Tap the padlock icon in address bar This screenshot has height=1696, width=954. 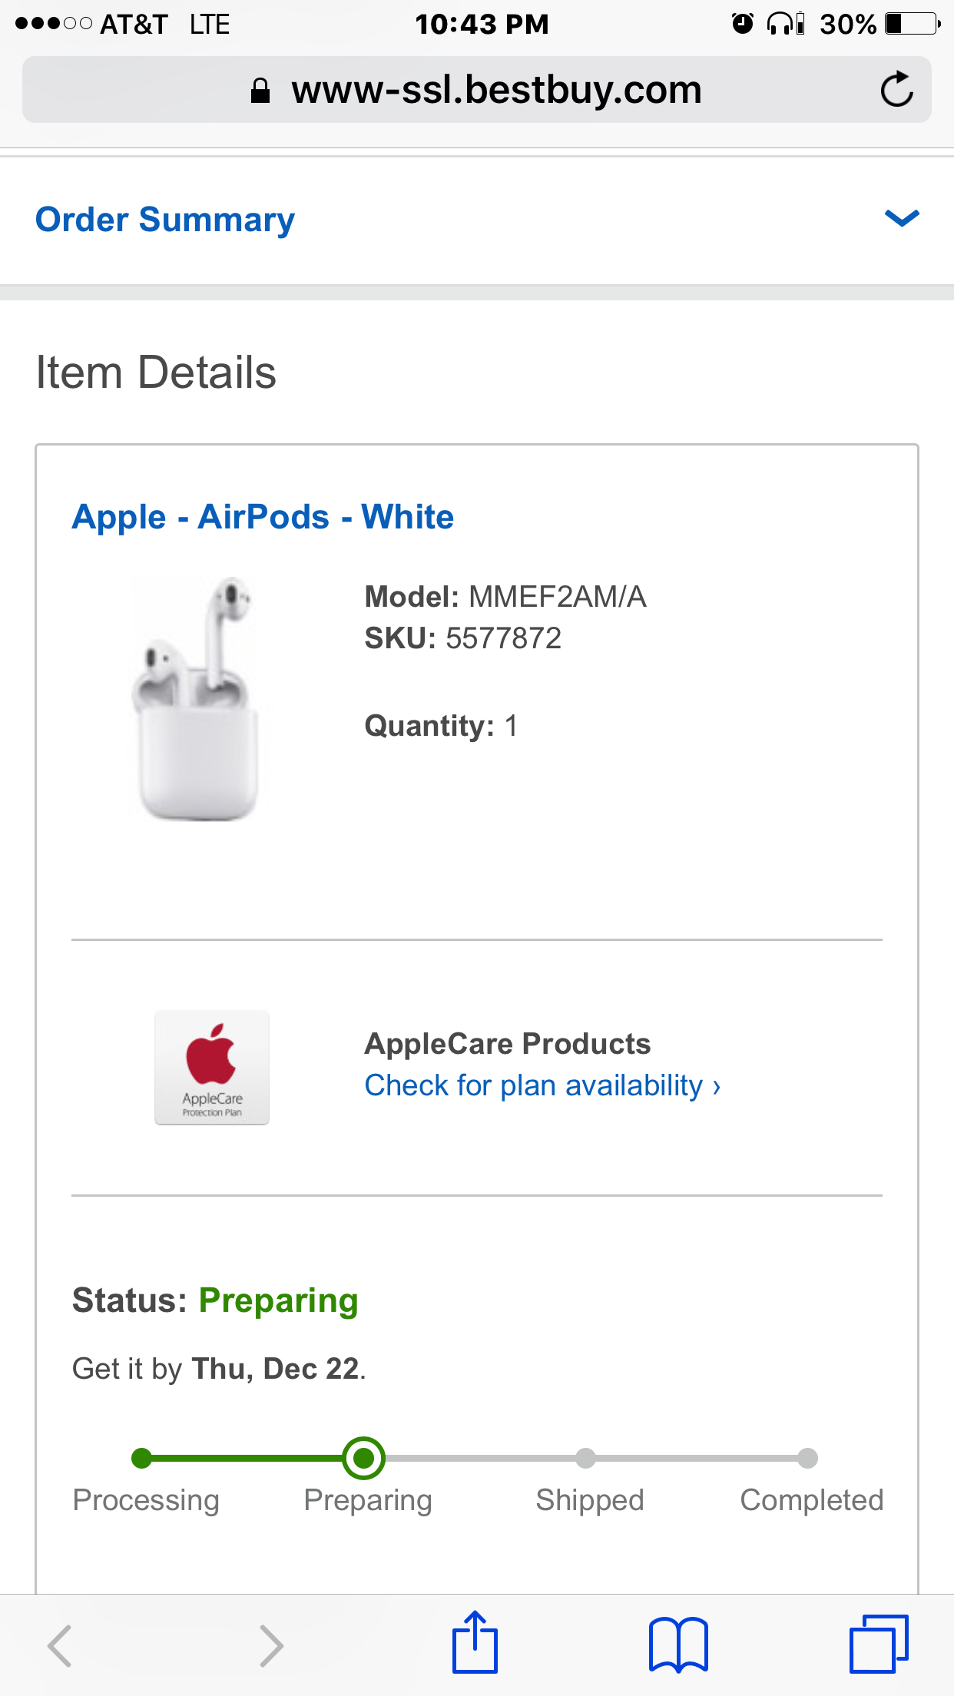point(260,91)
